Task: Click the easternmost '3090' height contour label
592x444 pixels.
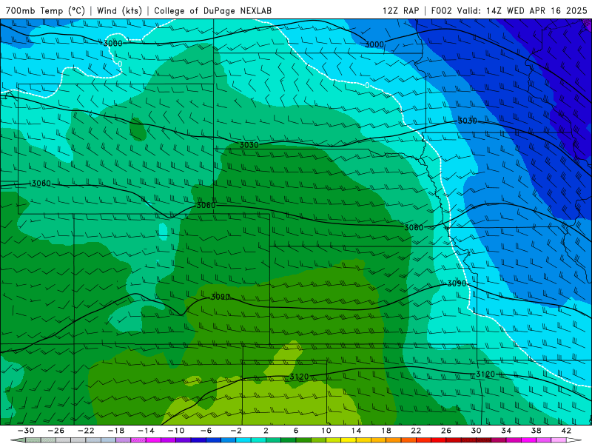Action: (457, 283)
